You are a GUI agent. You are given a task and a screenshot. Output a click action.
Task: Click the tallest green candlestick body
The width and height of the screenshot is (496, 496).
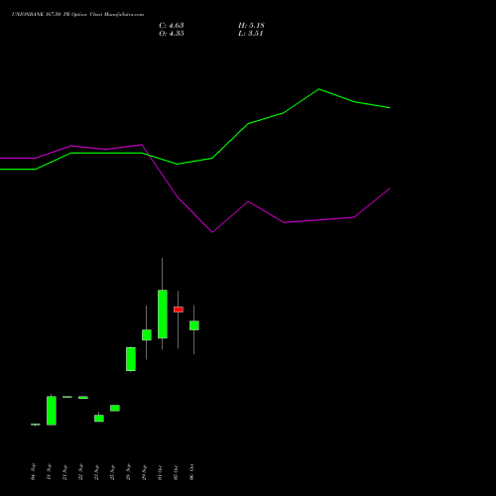pyautogui.click(x=163, y=314)
